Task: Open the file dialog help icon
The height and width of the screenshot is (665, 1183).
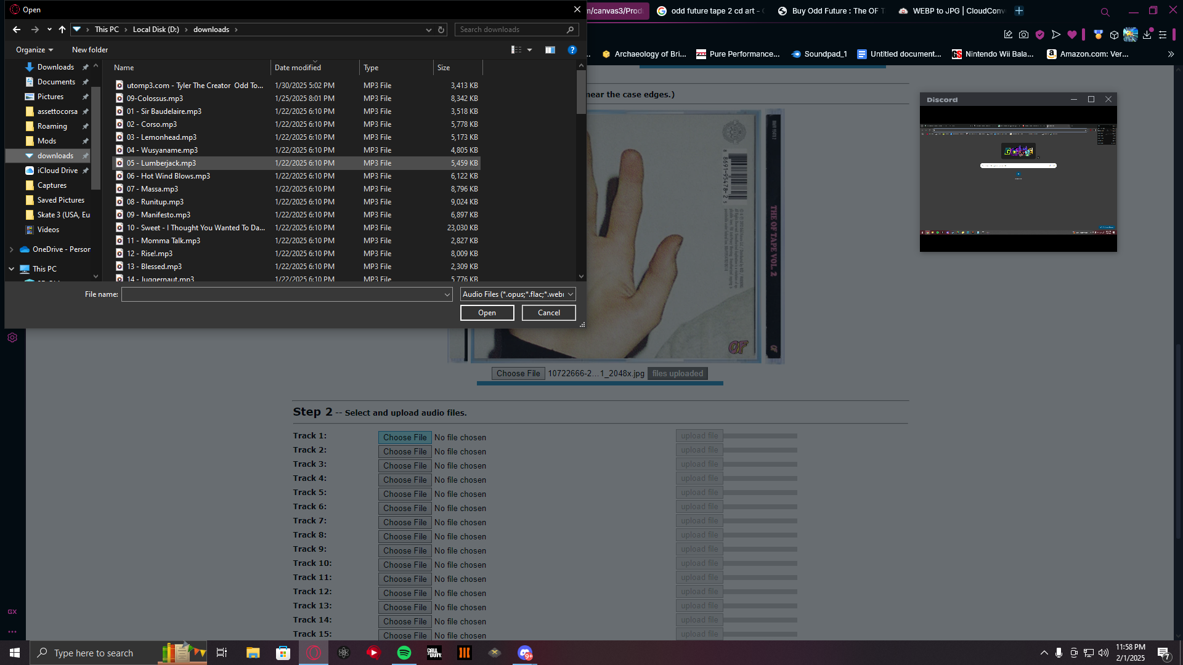Action: (572, 50)
